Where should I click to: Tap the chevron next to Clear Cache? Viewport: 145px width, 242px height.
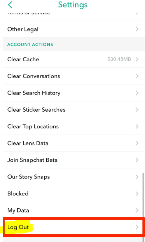[x=137, y=59]
